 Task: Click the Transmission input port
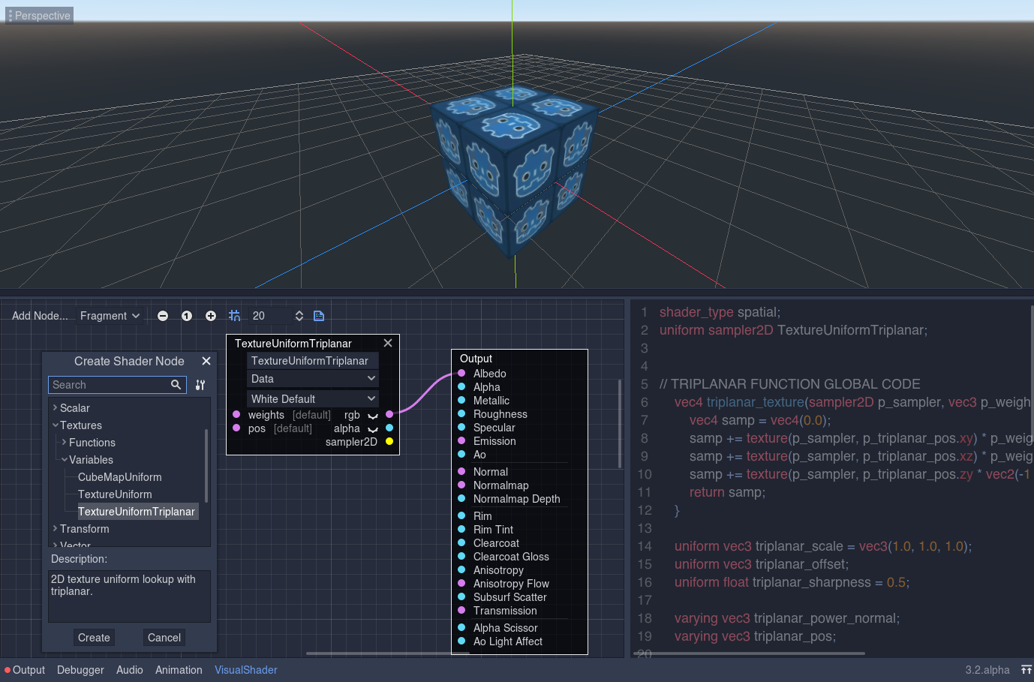(x=461, y=610)
